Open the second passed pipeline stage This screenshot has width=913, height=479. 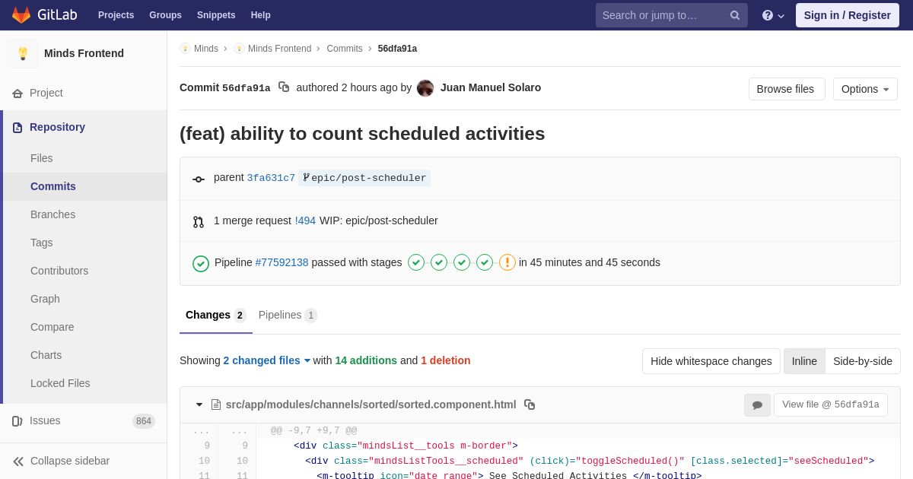tap(439, 262)
